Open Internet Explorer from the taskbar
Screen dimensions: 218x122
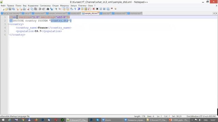(10, 120)
